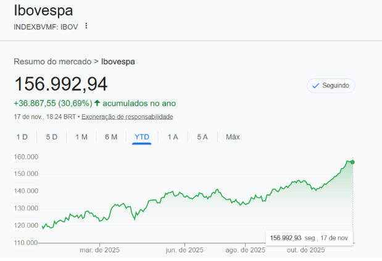Click the green up arrow icon
The height and width of the screenshot is (261, 382).
pyautogui.click(x=97, y=103)
